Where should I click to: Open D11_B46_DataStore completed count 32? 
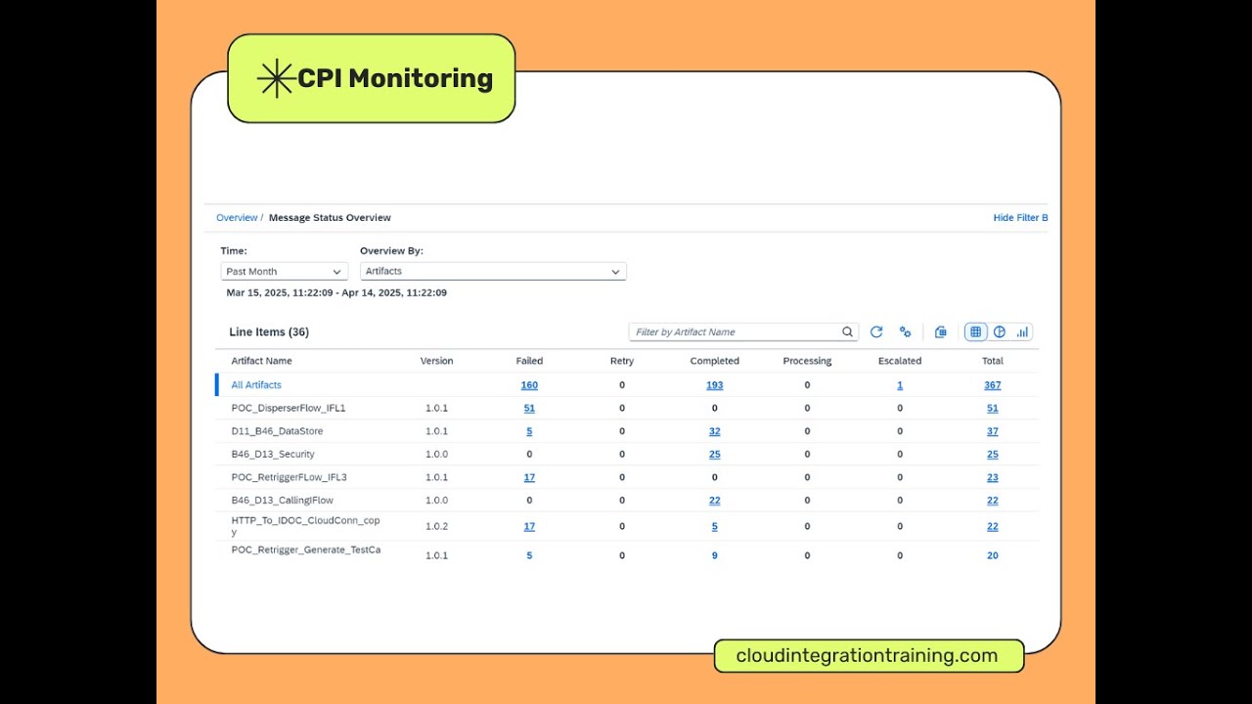[715, 431]
